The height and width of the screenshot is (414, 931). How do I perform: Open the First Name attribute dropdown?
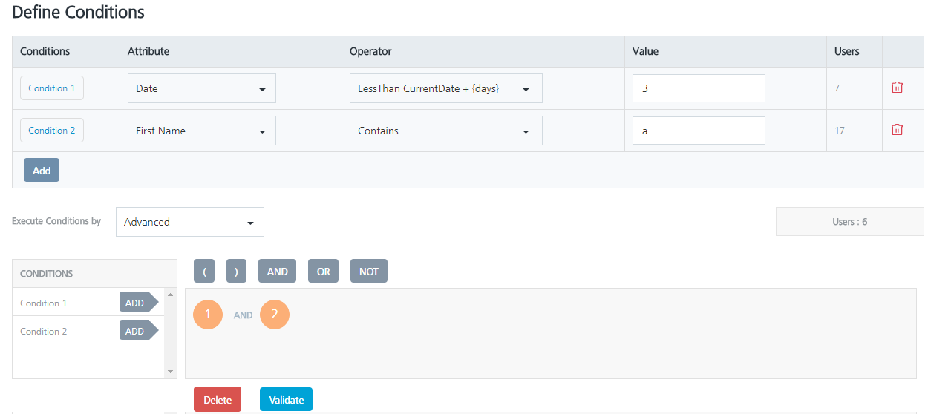click(x=201, y=131)
